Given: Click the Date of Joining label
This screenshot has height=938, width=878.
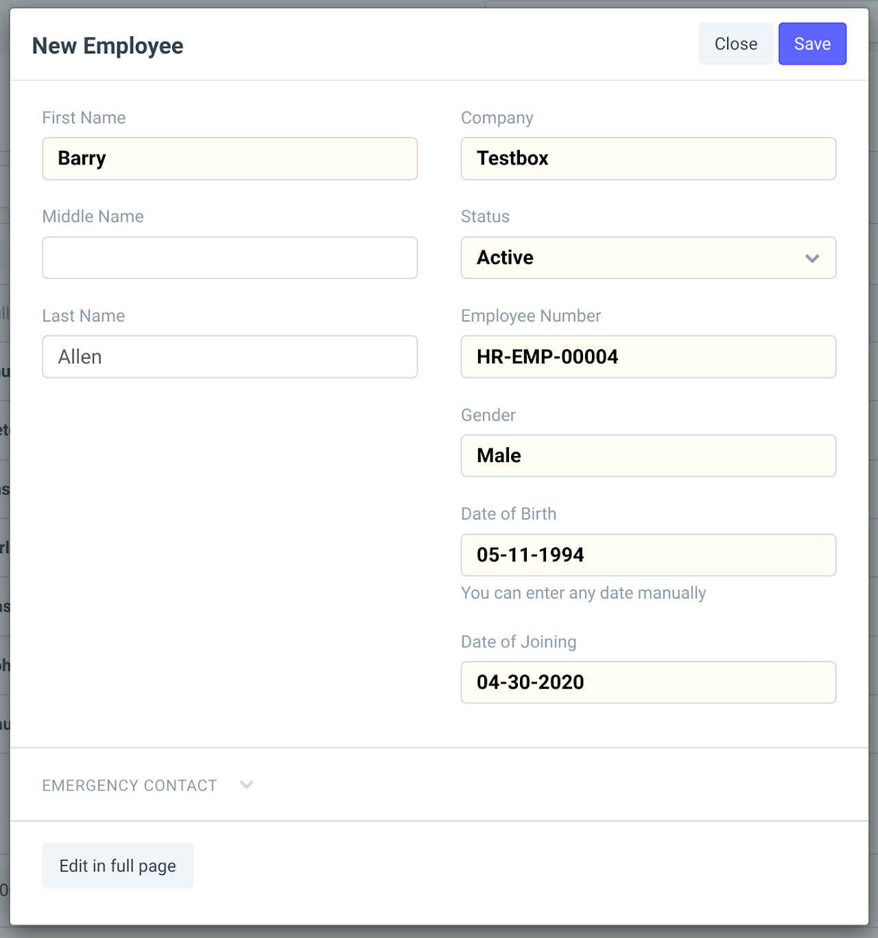Looking at the screenshot, I should 519,642.
